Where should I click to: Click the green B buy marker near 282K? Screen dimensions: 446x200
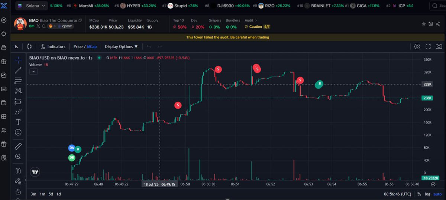click(x=319, y=84)
